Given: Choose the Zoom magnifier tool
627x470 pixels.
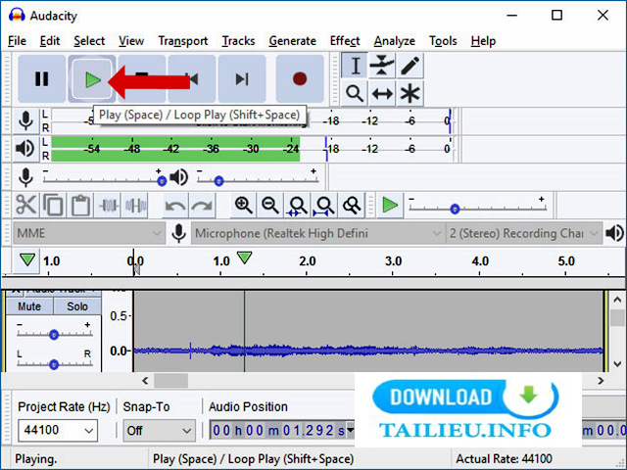Looking at the screenshot, I should coord(355,94).
